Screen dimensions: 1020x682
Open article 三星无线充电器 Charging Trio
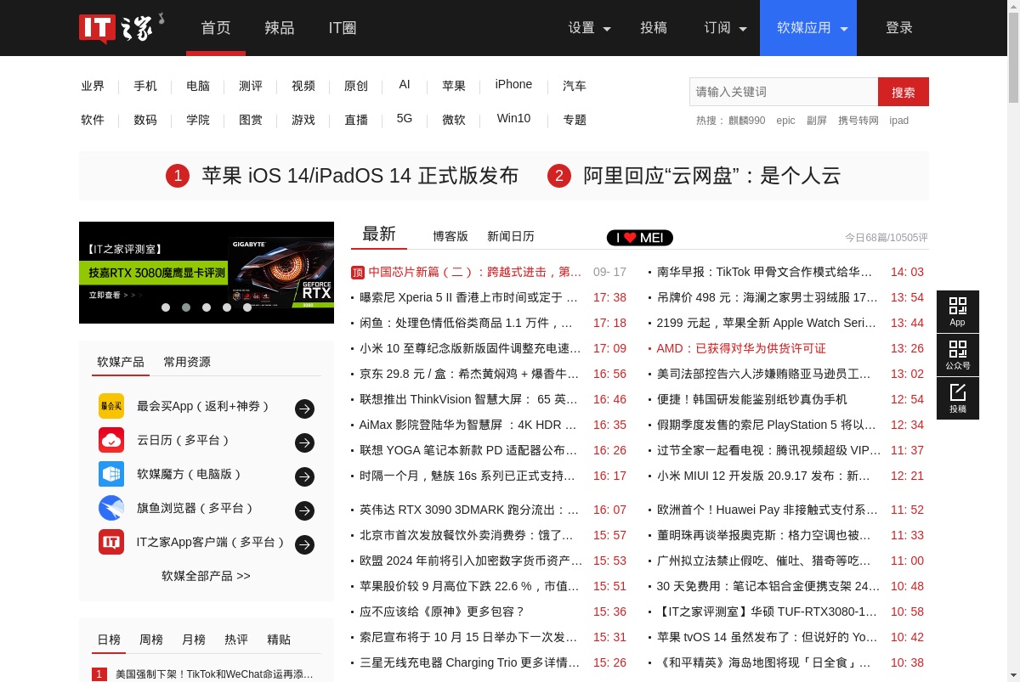[x=469, y=662]
